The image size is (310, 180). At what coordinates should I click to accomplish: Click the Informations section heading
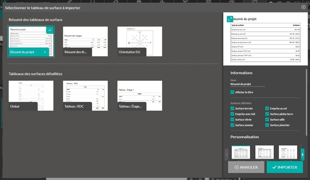click(x=242, y=73)
